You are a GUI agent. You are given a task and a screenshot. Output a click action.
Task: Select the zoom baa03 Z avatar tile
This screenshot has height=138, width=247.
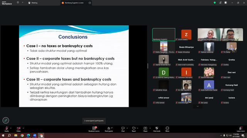[186, 34]
